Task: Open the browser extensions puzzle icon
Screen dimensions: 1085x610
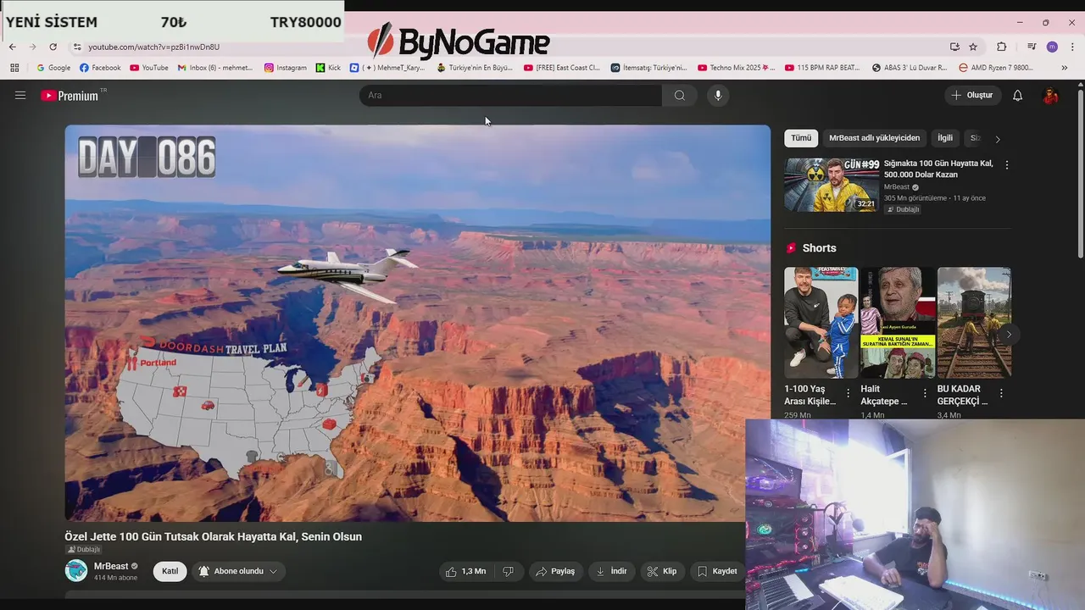Action: click(x=1002, y=47)
